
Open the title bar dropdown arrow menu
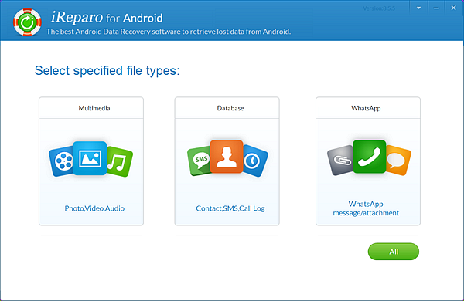point(418,8)
